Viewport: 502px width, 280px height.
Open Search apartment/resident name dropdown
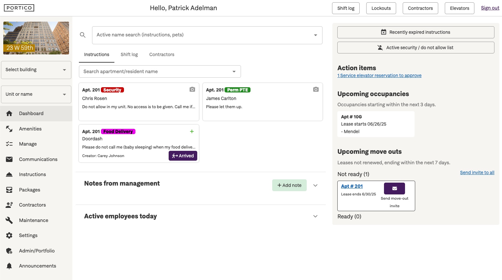point(160,71)
